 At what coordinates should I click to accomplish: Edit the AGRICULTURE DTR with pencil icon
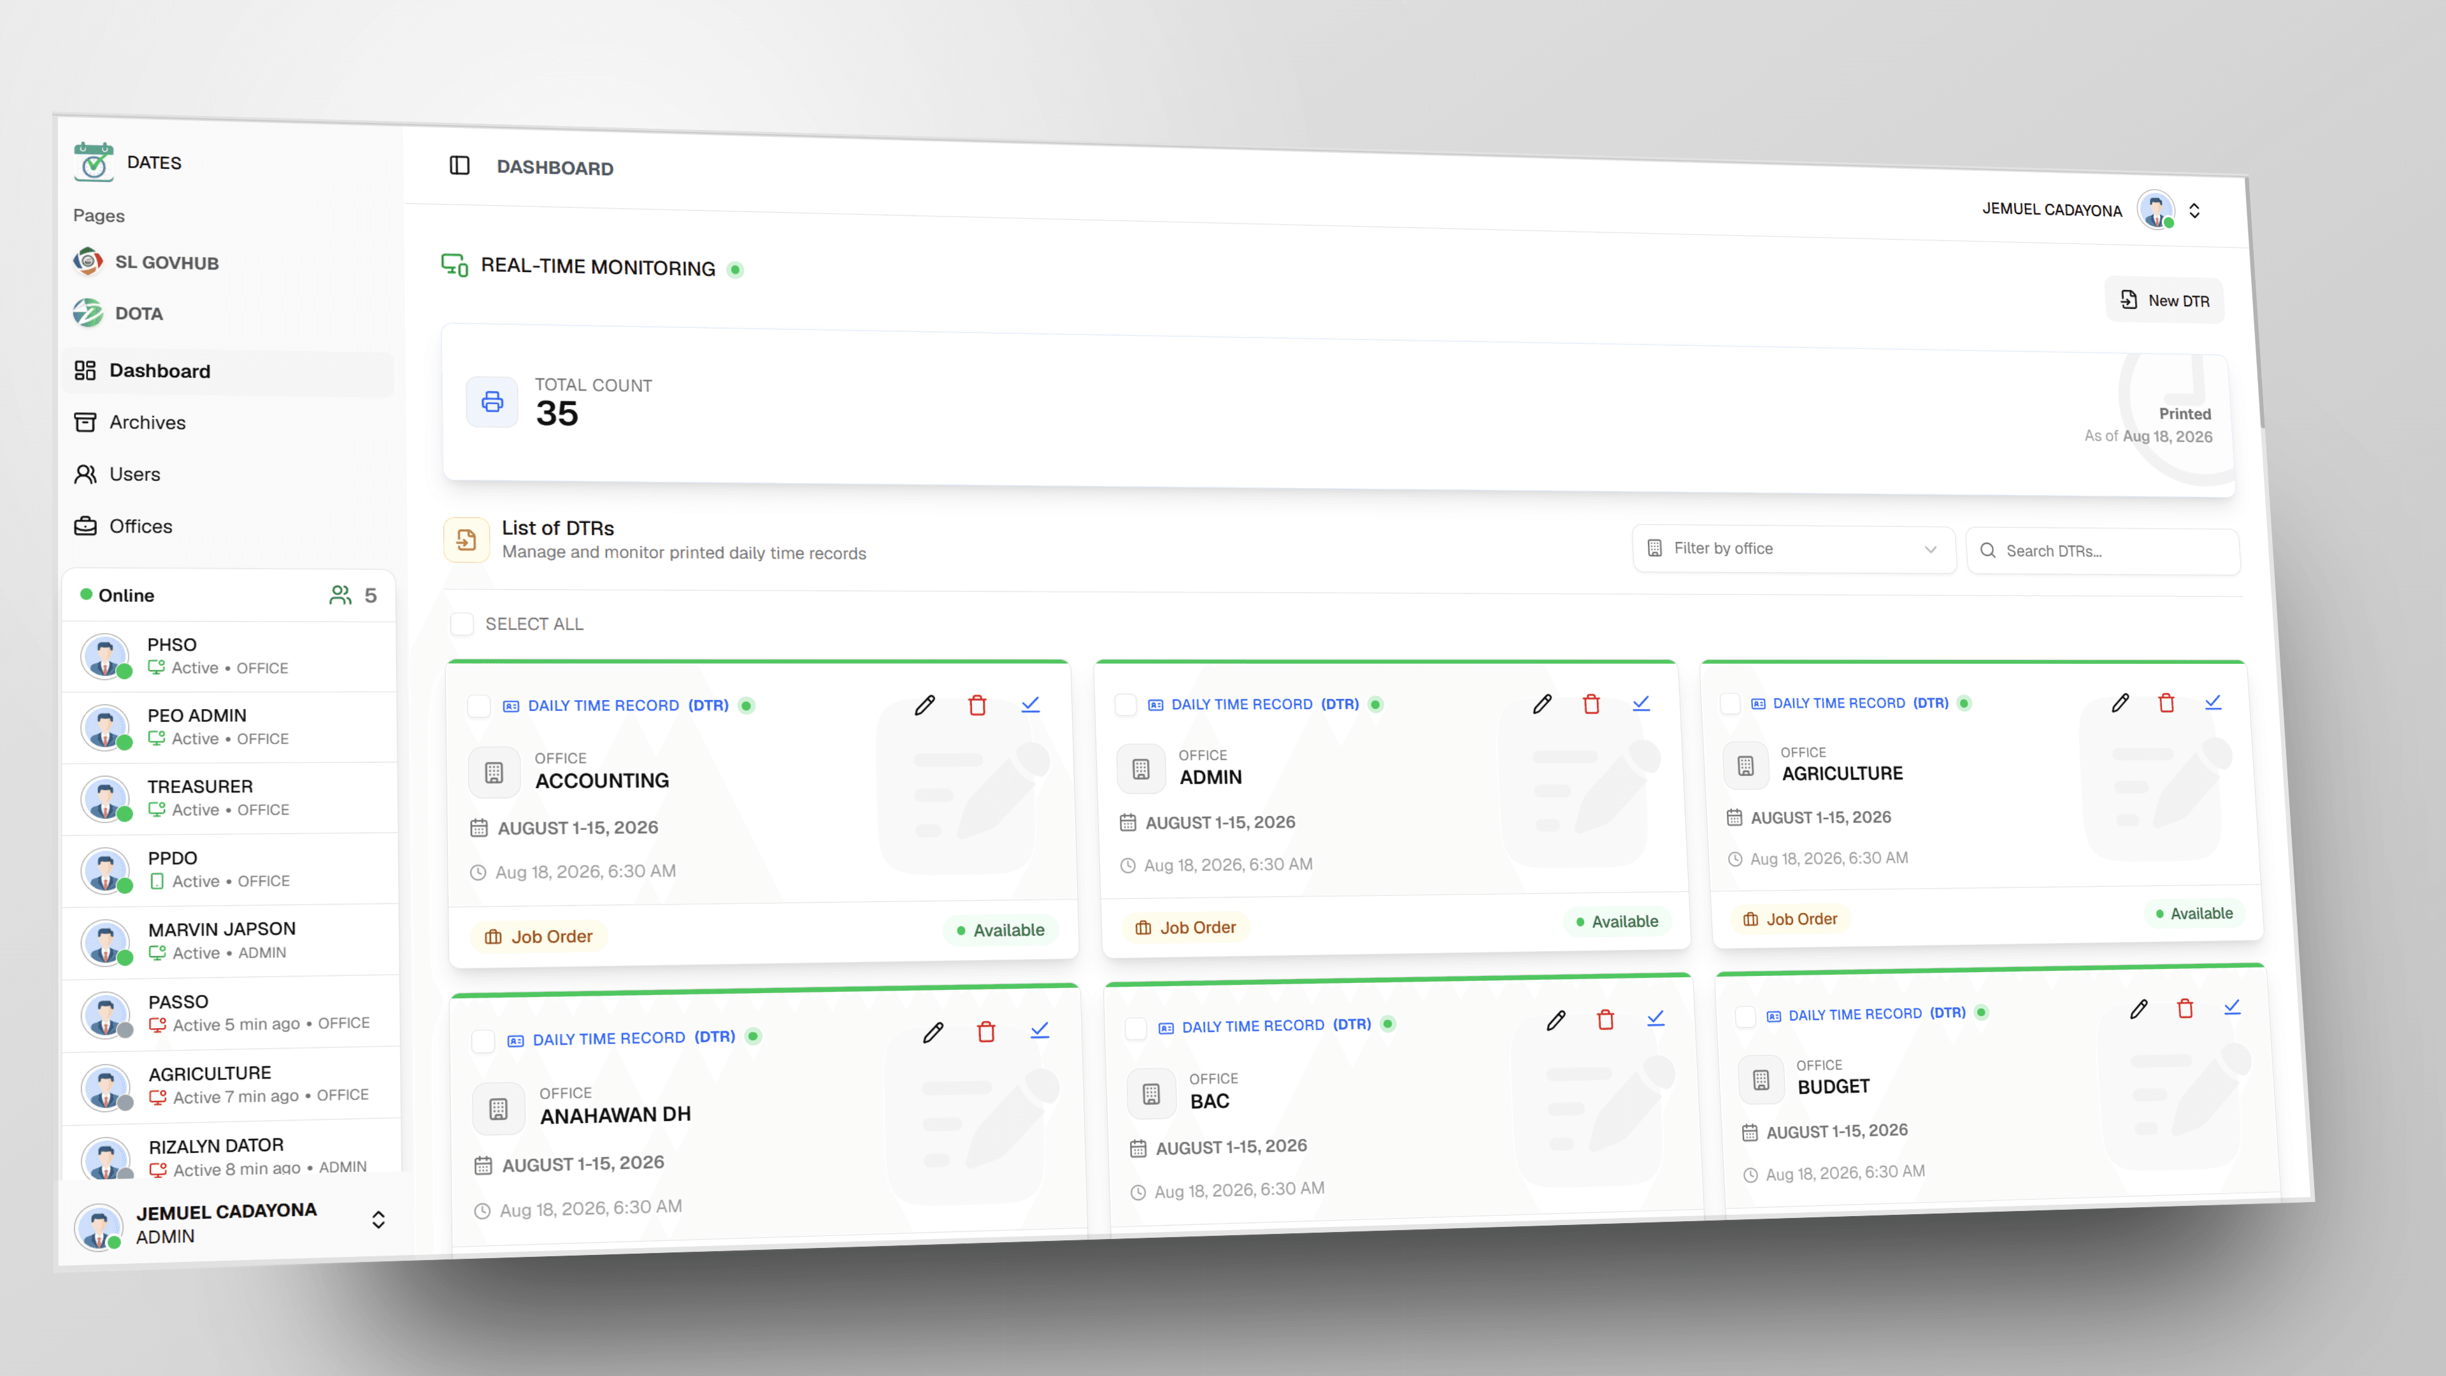[x=2121, y=703]
